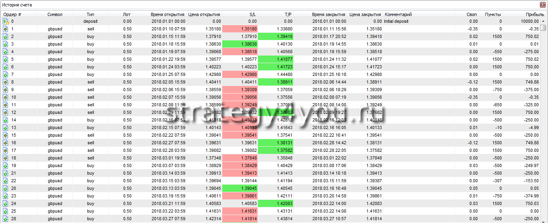548x223 pixels.
Task: Click the S/L column header
Action: (252, 14)
